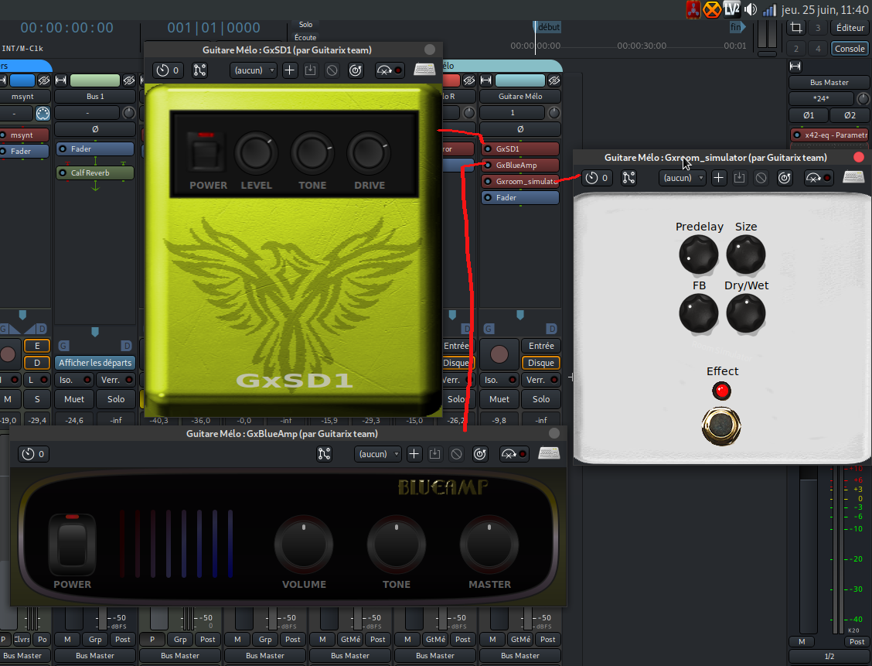Switch to the Éditeur tab
The width and height of the screenshot is (872, 666).
pyautogui.click(x=850, y=28)
